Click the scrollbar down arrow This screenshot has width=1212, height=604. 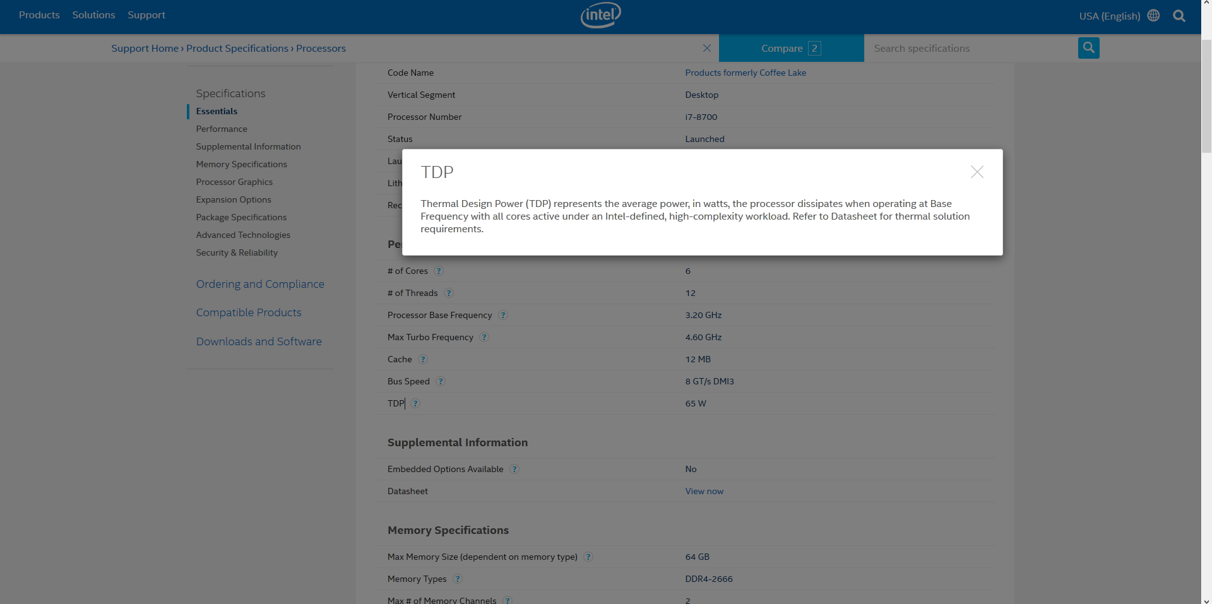pos(1206,600)
